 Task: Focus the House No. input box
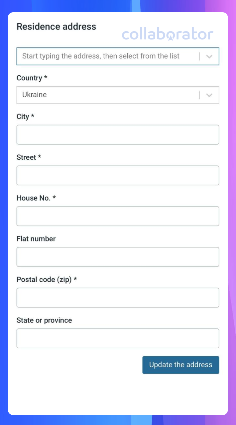[118, 216]
